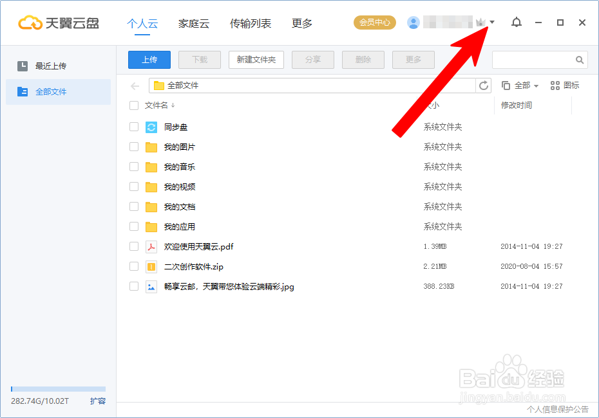Image resolution: width=599 pixels, height=418 pixels.
Task: Click the folder icon in path bar
Action: click(x=159, y=86)
